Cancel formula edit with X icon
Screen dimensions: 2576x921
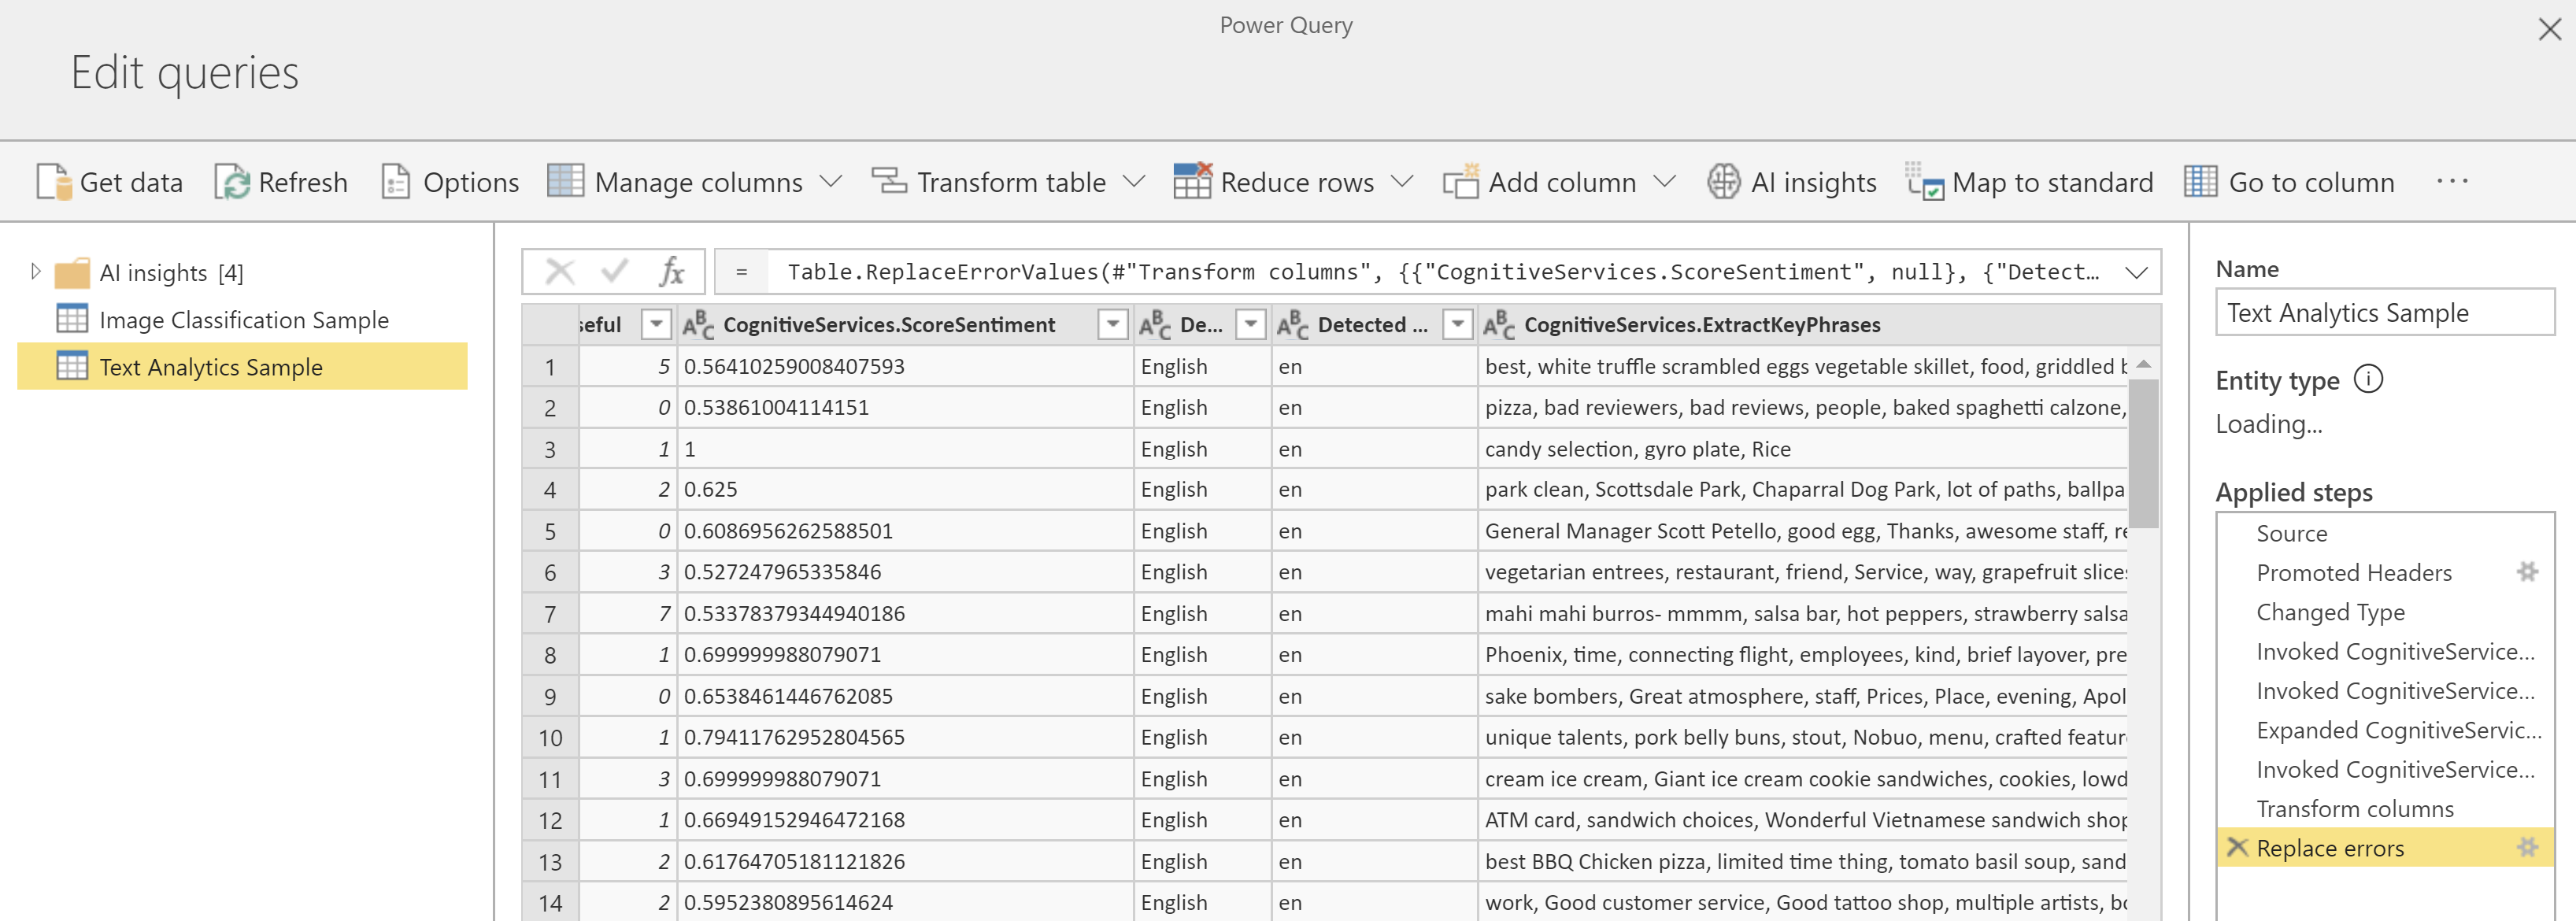point(560,271)
